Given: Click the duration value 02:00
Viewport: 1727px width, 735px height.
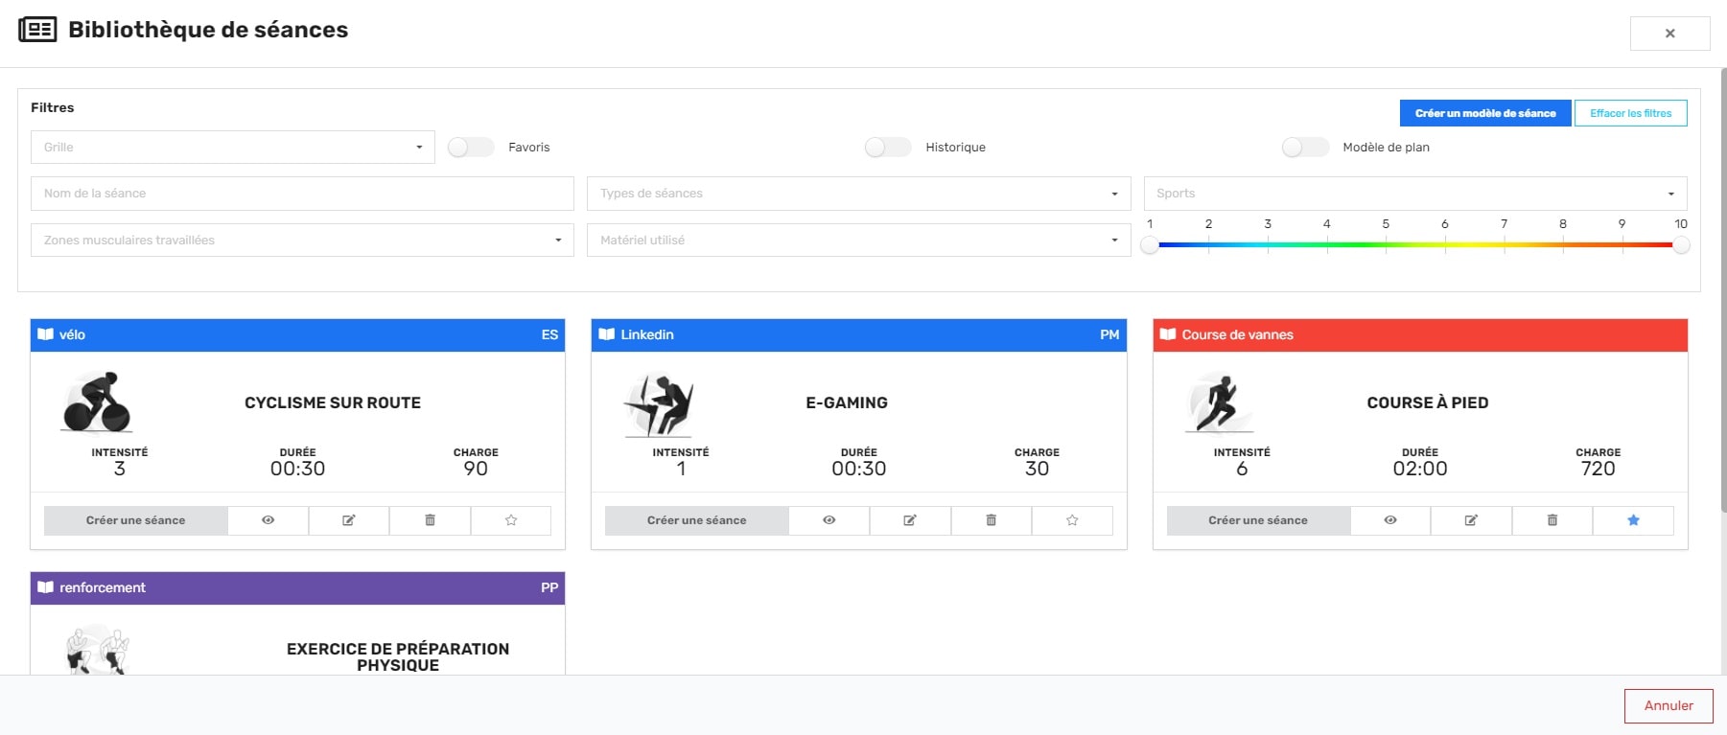Looking at the screenshot, I should point(1420,469).
